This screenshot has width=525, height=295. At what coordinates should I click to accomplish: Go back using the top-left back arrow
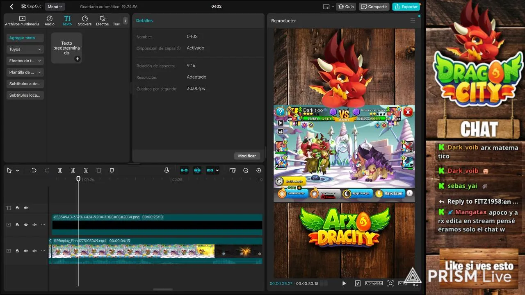pyautogui.click(x=11, y=7)
